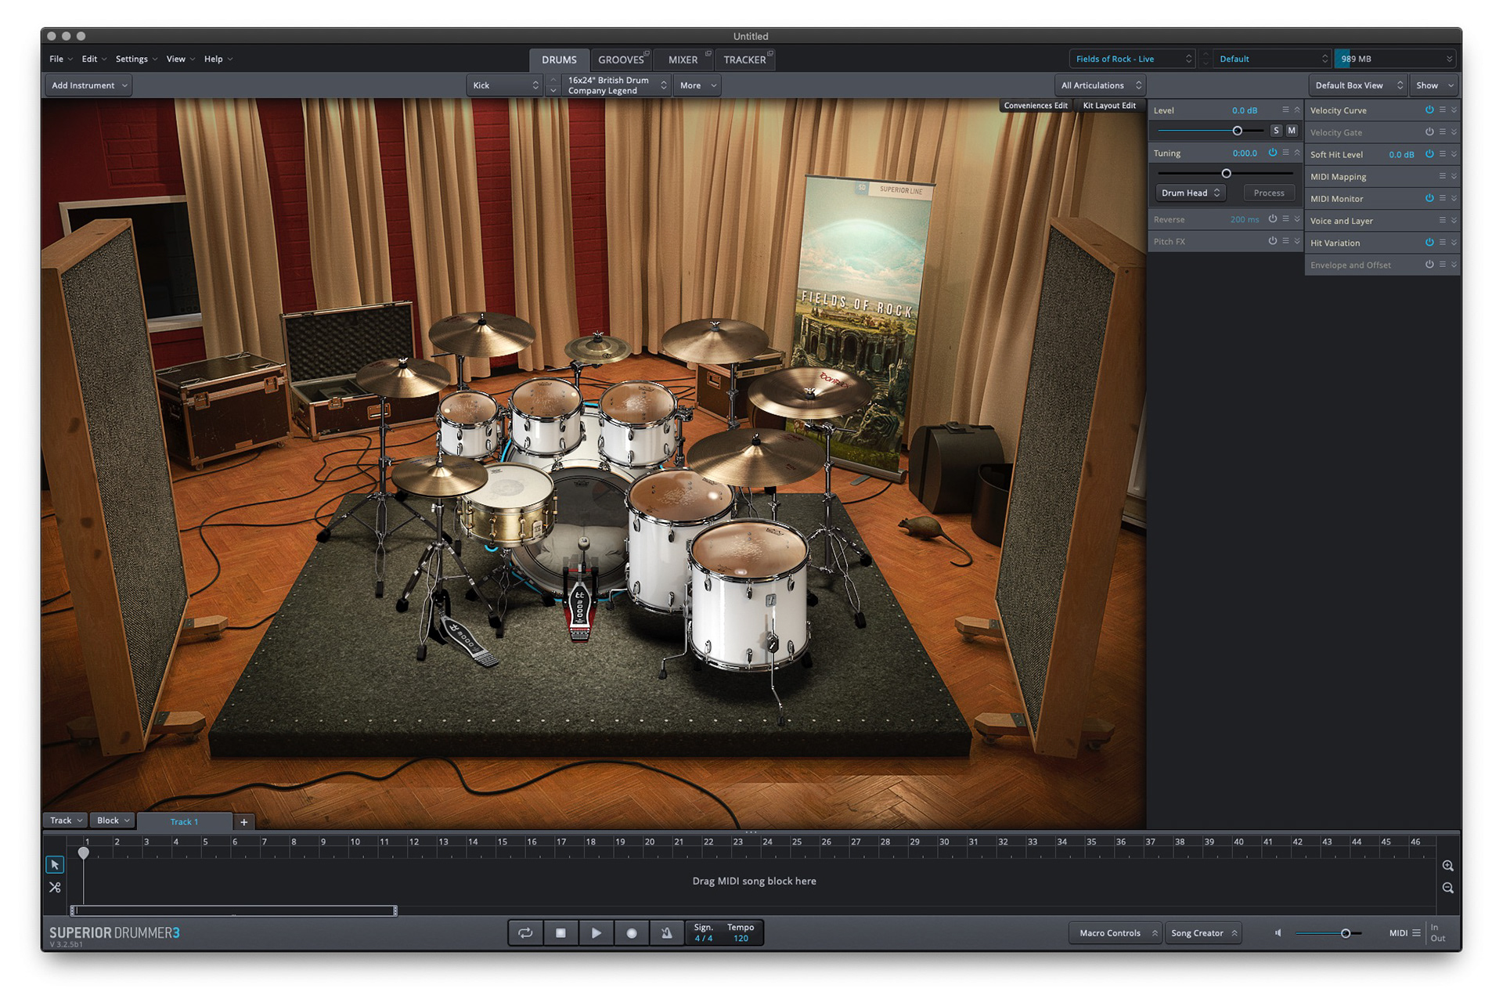Switch to the GROOVES tab
The width and height of the screenshot is (1503, 1006).
coord(621,59)
